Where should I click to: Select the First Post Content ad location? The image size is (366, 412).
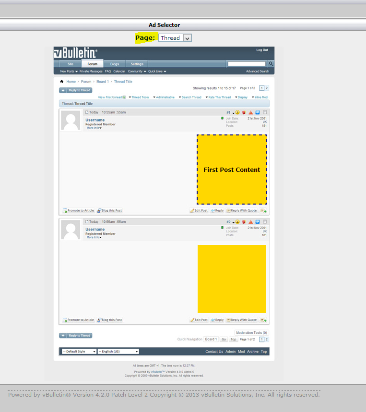pos(232,170)
